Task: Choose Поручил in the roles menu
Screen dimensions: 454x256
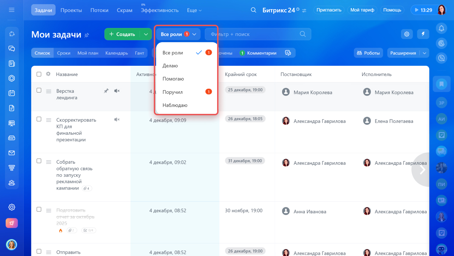Action: [x=173, y=92]
